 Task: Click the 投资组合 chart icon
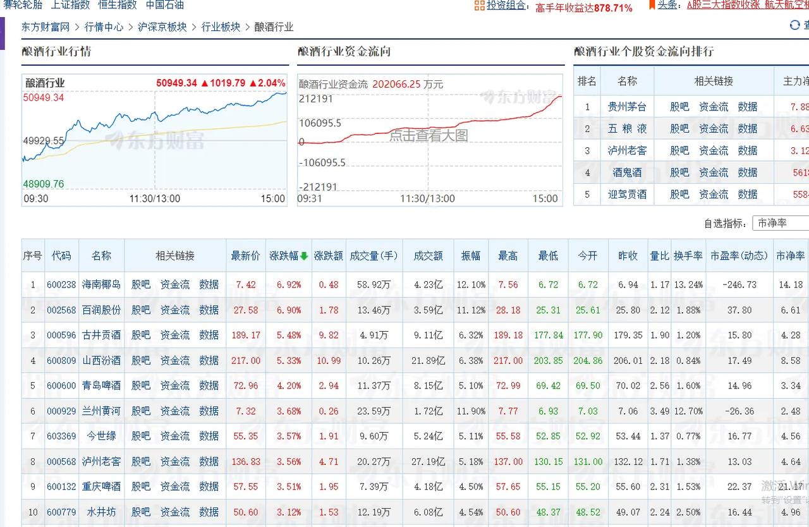pos(480,5)
